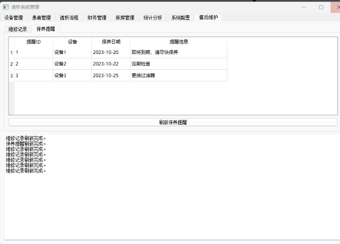Select row header 1 in the table
This screenshot has width=340, height=244.
point(11,52)
